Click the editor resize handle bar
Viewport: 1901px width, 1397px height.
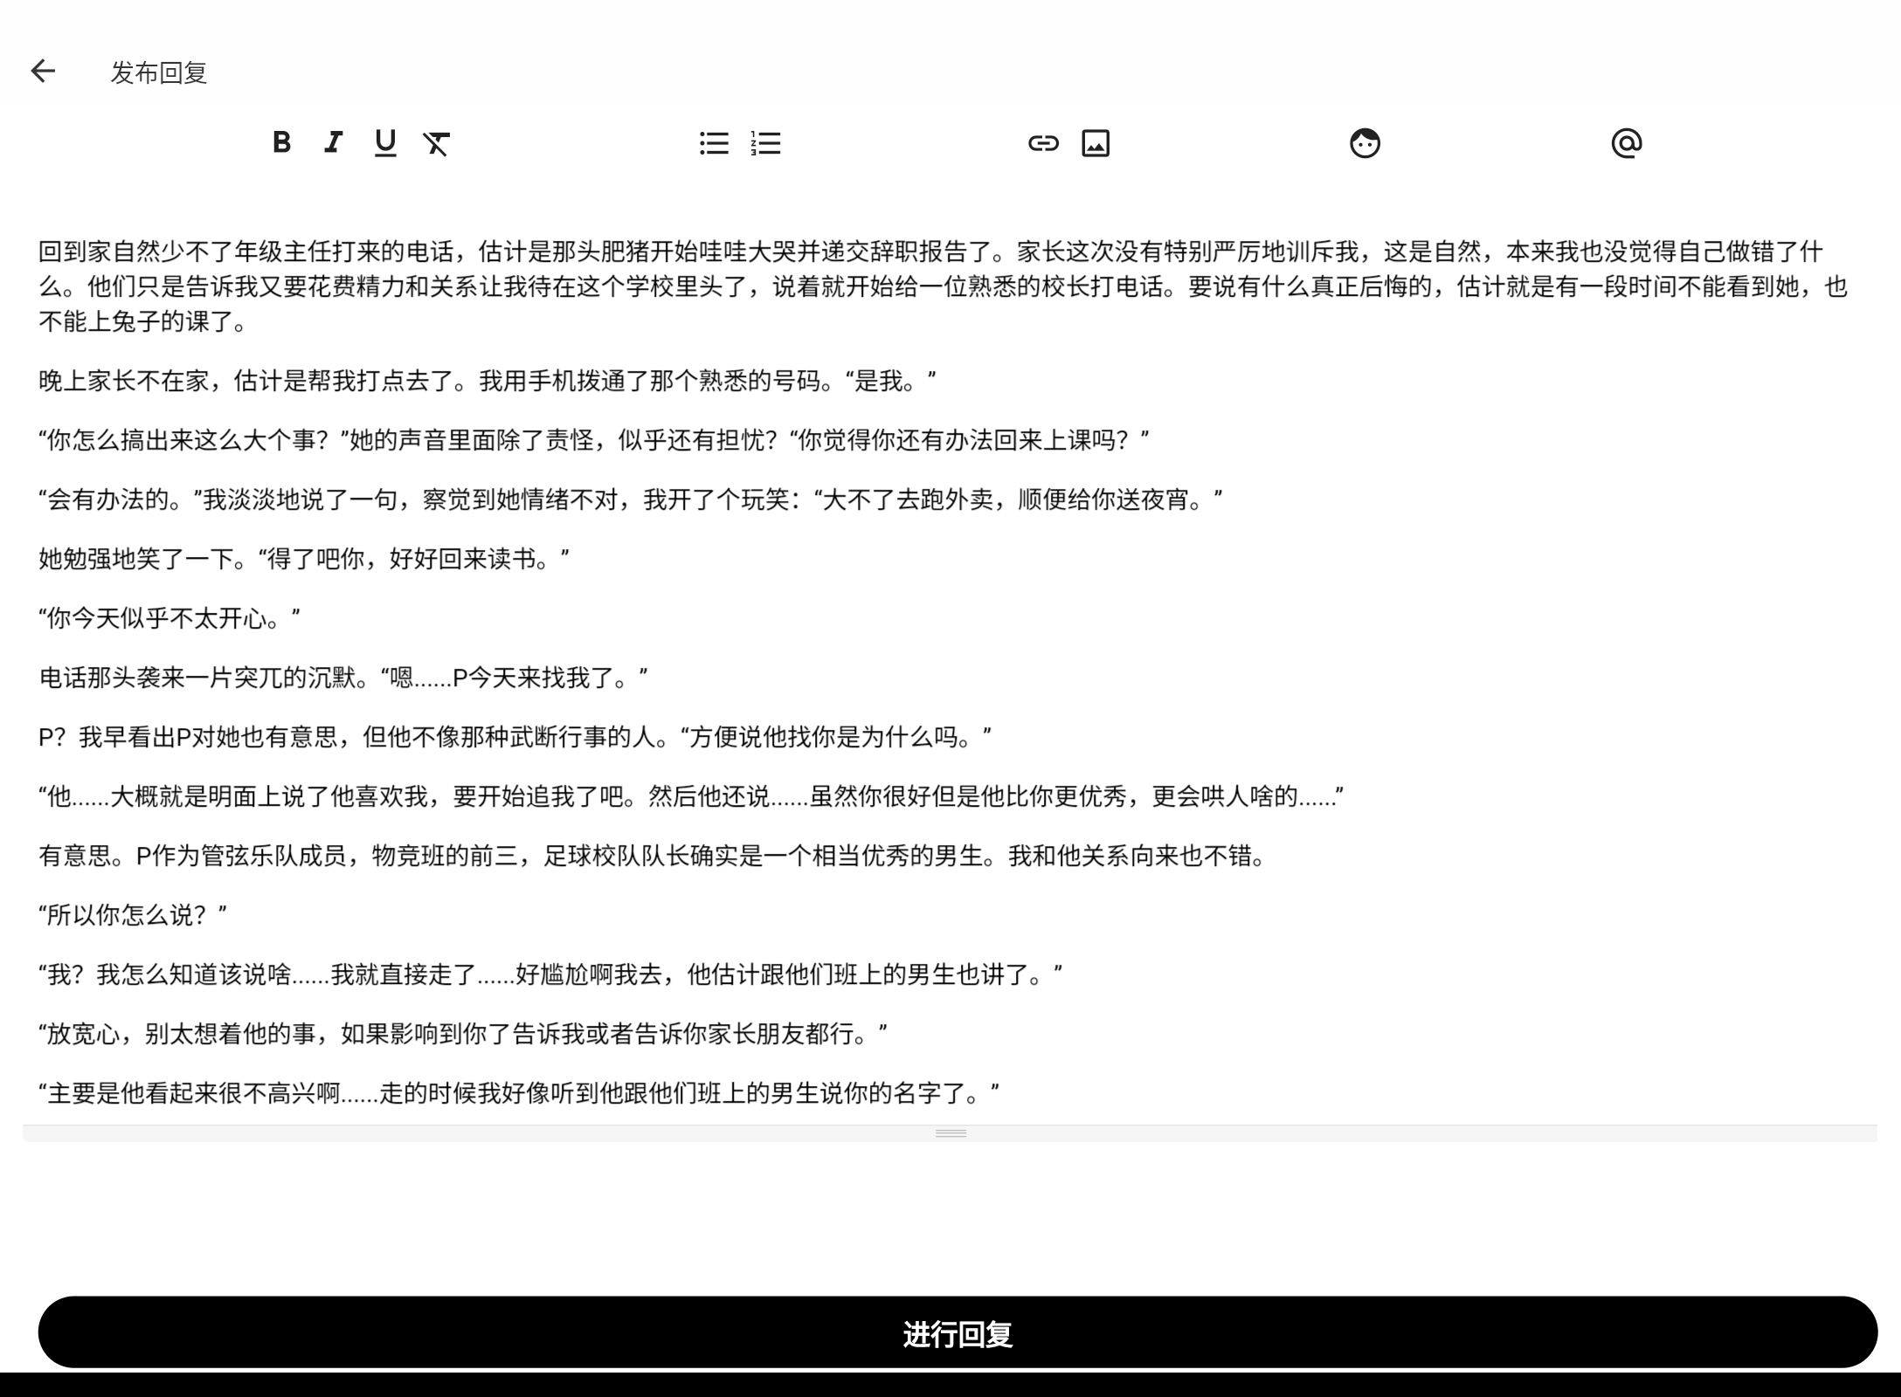950,1133
